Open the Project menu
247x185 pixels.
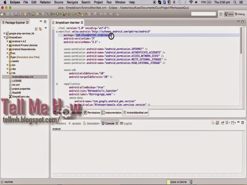(x=98, y=2)
